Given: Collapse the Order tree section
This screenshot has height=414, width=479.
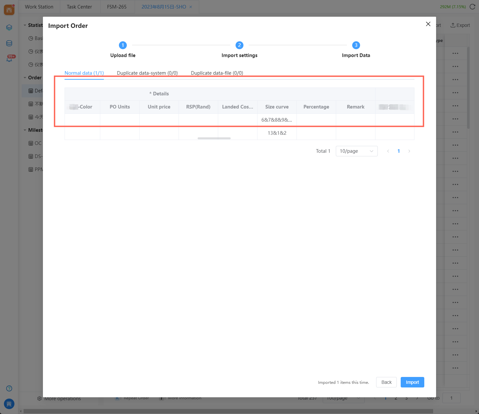Looking at the screenshot, I should click(25, 78).
